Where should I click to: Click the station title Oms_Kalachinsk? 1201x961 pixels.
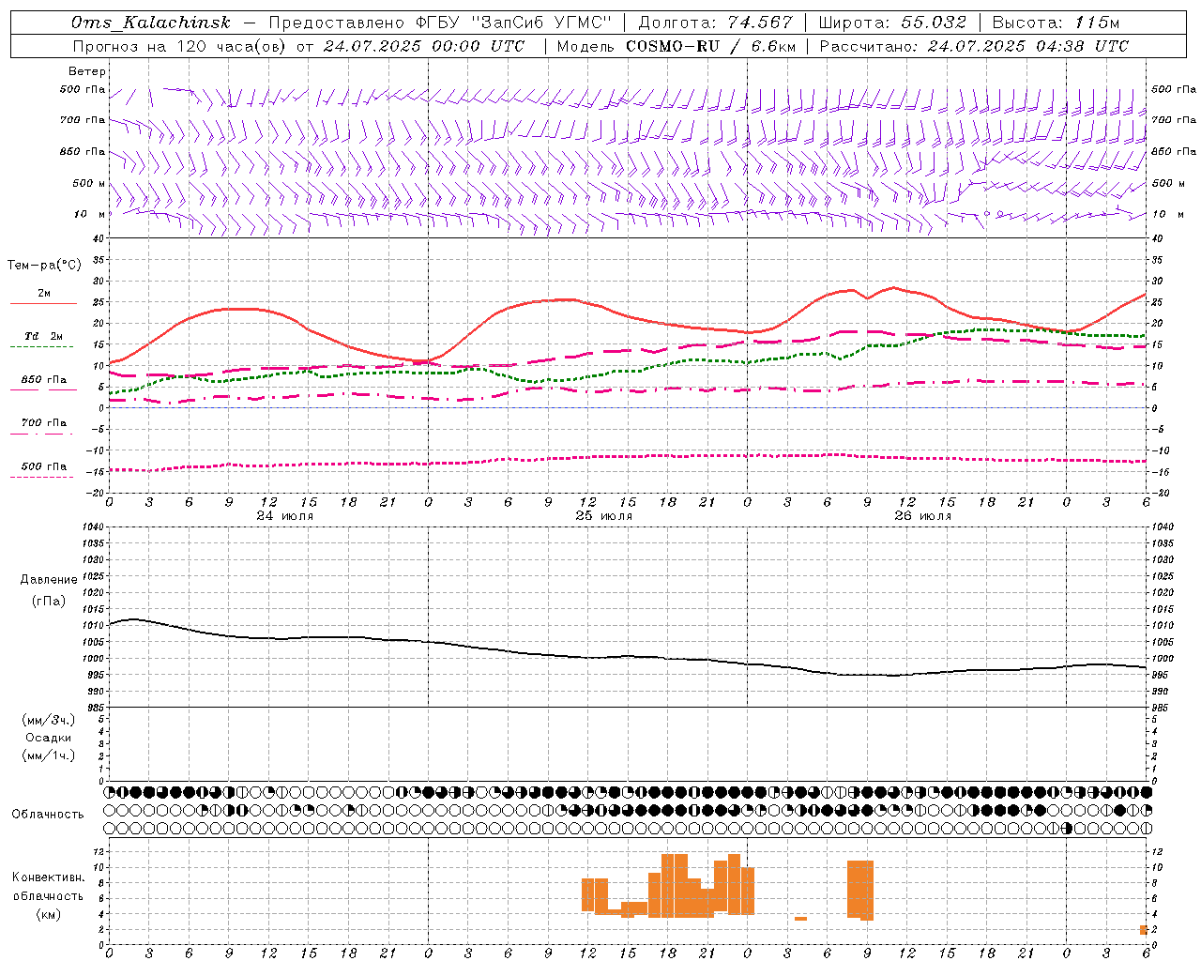pos(150,23)
